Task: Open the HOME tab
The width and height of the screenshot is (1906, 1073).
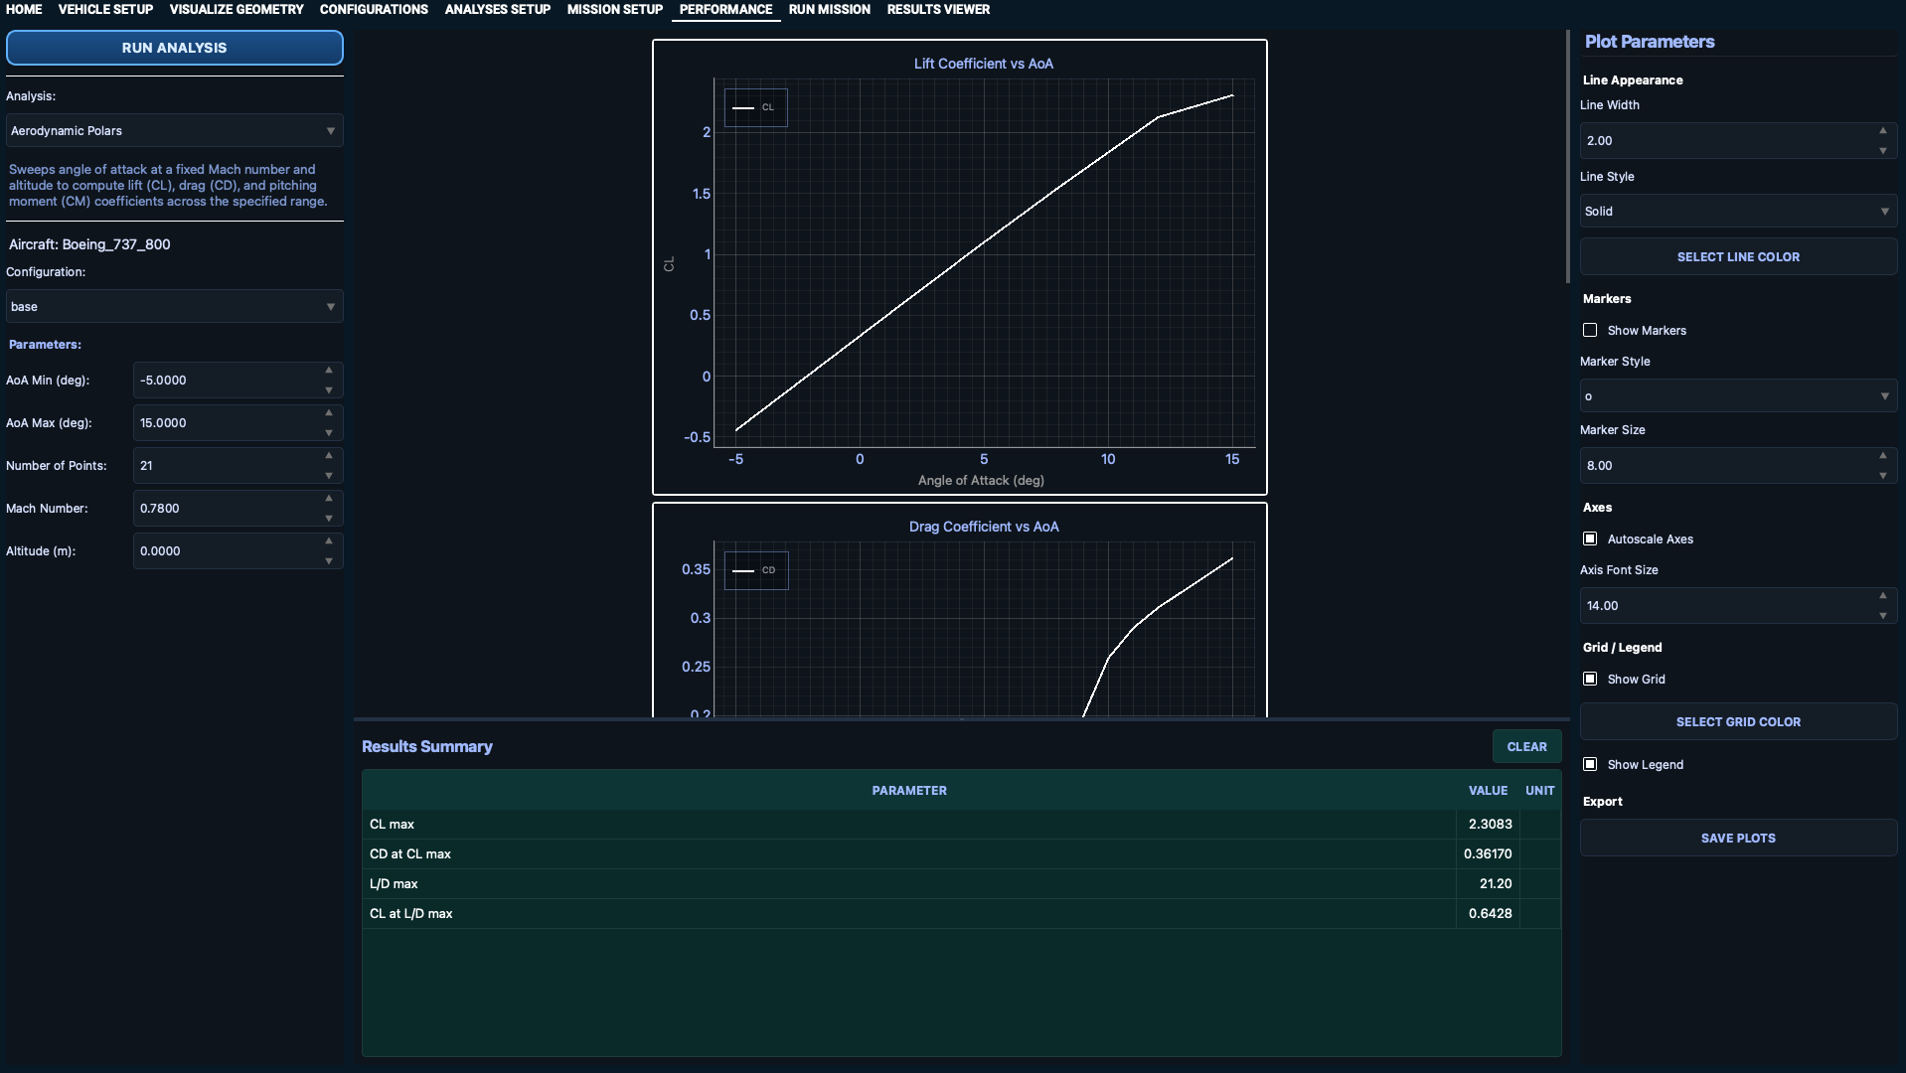Action: (x=24, y=9)
